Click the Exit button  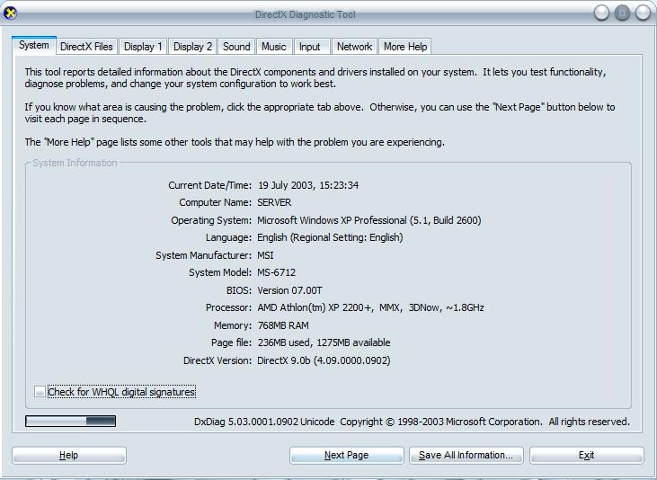click(x=587, y=455)
